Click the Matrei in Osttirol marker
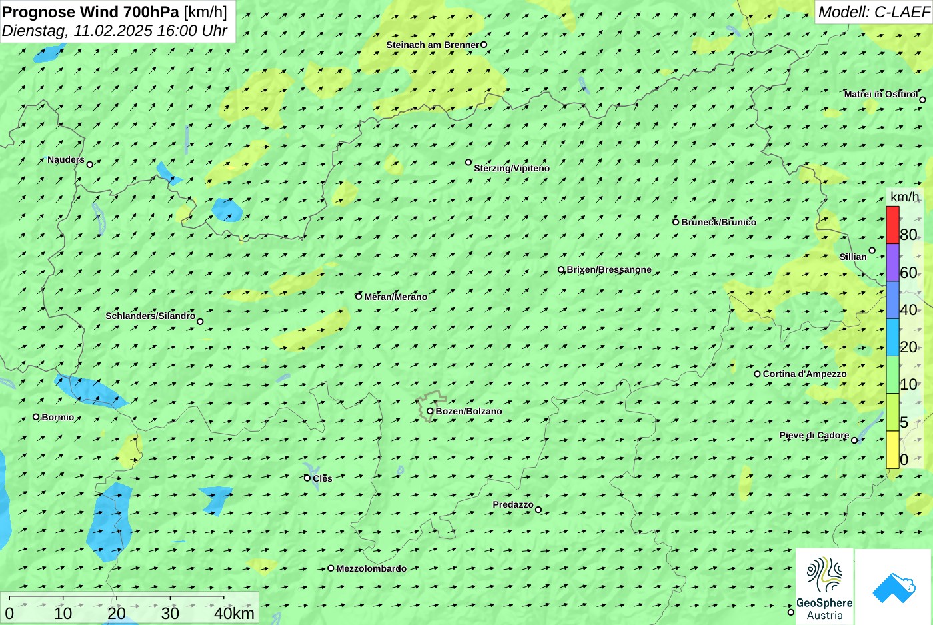This screenshot has width=933, height=625. pos(923,100)
